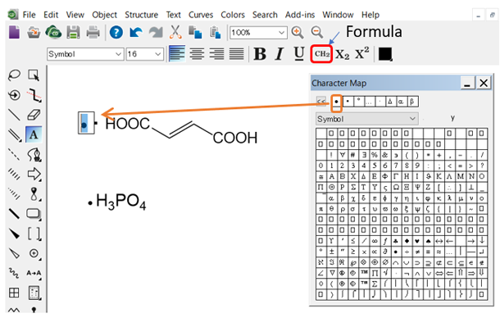500x318 pixels.
Task: Insert the club suit symbol from the grid
Action: coord(396,241)
